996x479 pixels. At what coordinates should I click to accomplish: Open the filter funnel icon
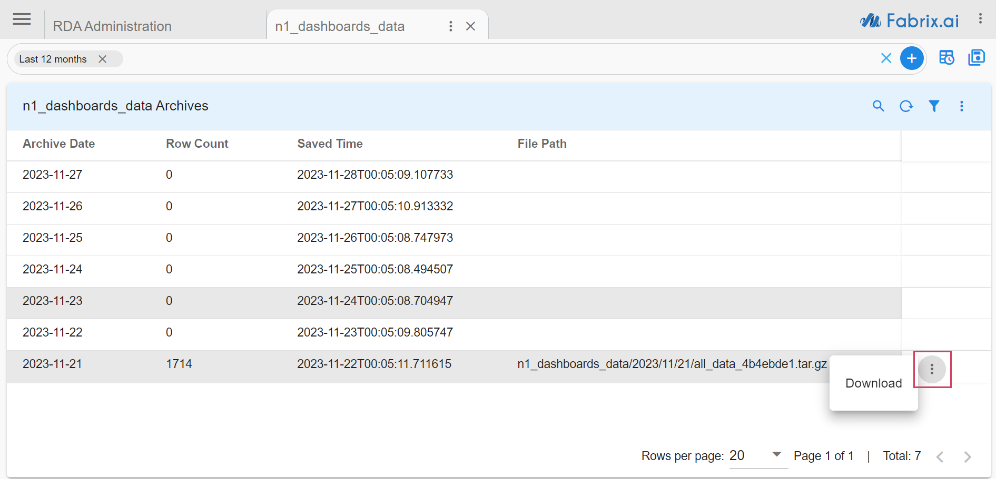click(934, 106)
